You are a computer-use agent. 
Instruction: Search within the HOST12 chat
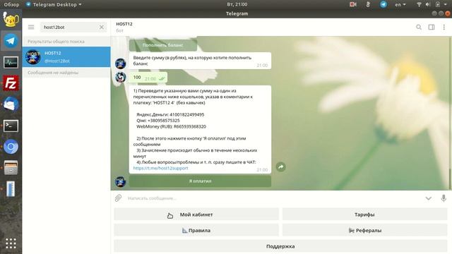tap(419, 27)
